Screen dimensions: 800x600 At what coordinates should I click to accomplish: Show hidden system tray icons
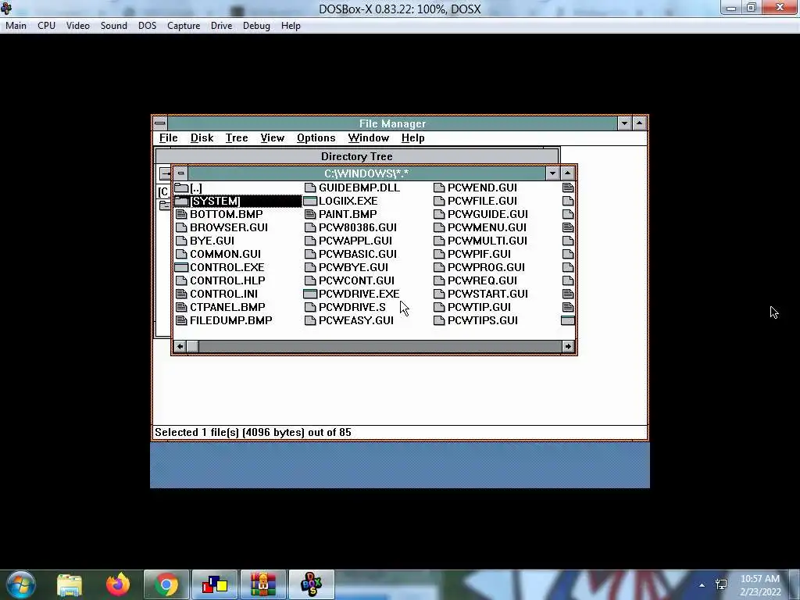702,585
